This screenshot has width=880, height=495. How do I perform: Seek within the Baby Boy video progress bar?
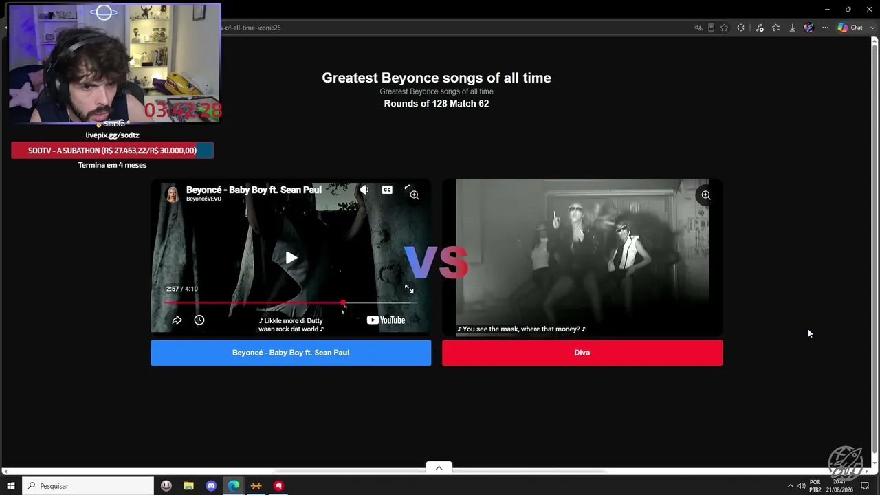(291, 302)
